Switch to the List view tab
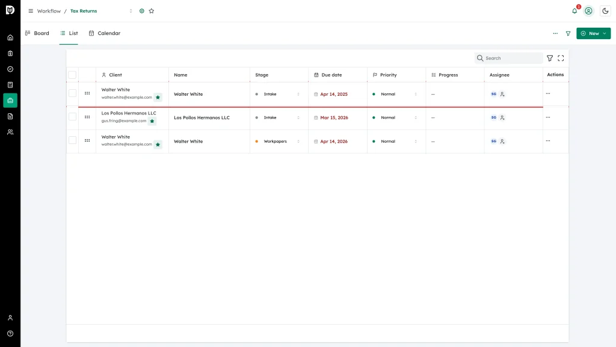The image size is (616, 347). click(x=69, y=34)
